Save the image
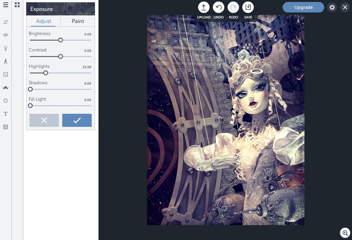Screen dimensions: 352x240 point(248,7)
